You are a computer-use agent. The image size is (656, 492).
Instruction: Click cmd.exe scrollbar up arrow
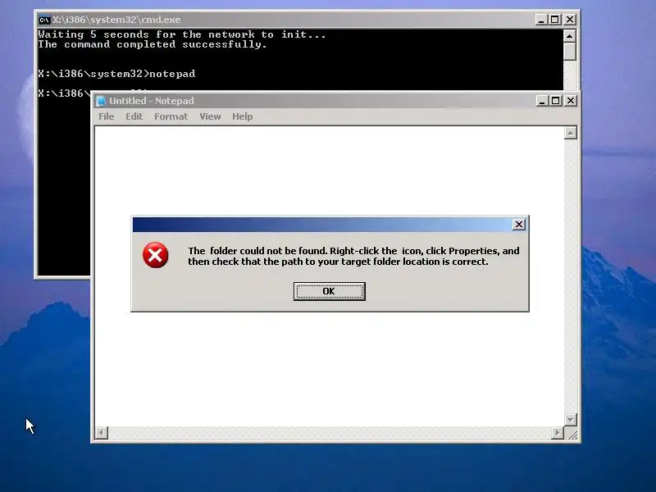[x=569, y=36]
